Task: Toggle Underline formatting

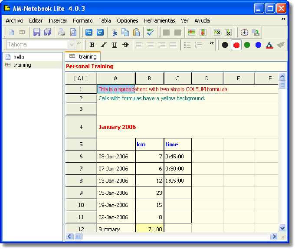Action: tap(115, 45)
